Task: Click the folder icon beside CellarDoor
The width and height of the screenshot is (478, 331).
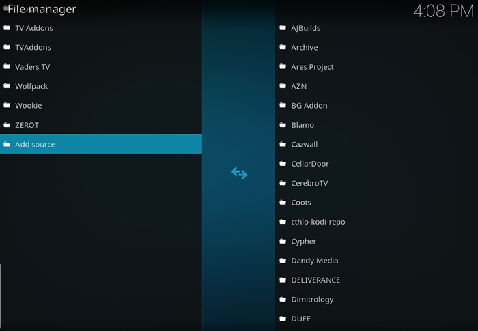Action: point(283,164)
